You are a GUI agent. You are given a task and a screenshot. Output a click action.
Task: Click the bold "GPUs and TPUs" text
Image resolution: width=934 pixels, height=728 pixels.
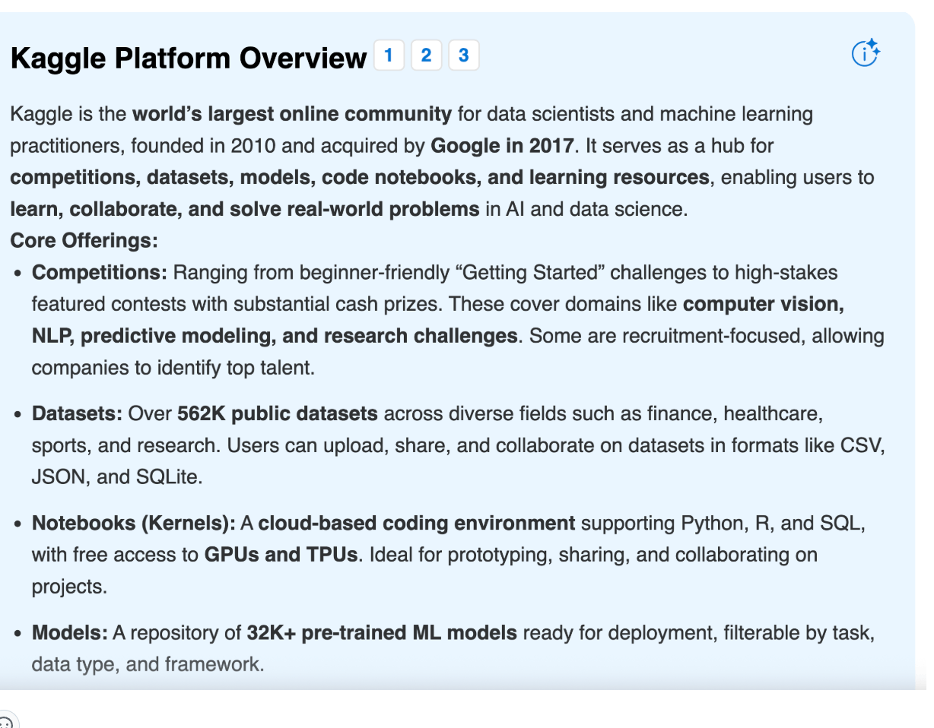[x=281, y=555]
